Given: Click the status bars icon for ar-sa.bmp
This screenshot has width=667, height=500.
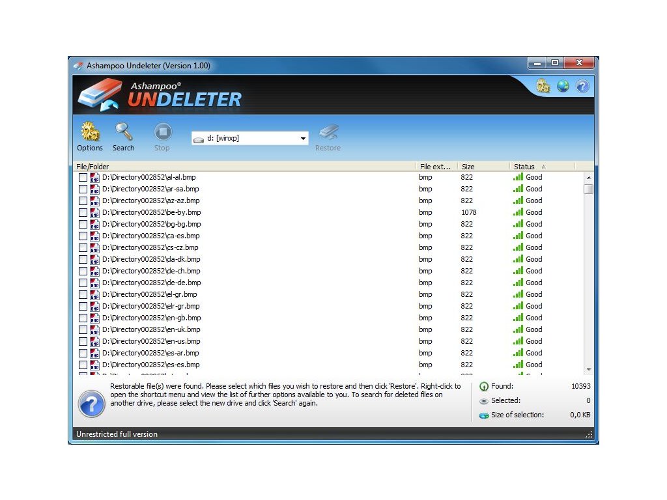Looking at the screenshot, I should tap(518, 189).
